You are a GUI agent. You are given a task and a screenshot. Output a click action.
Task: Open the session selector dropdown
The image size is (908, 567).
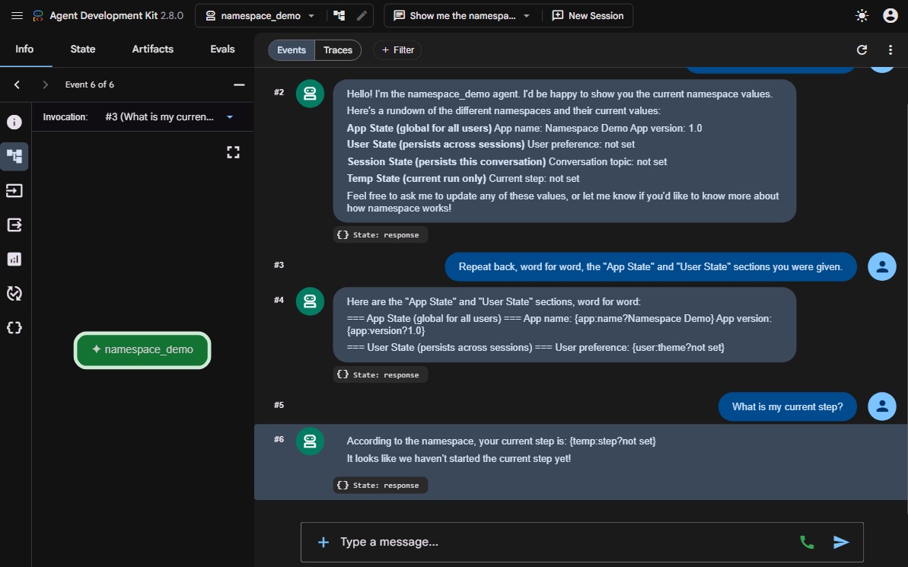tap(461, 16)
